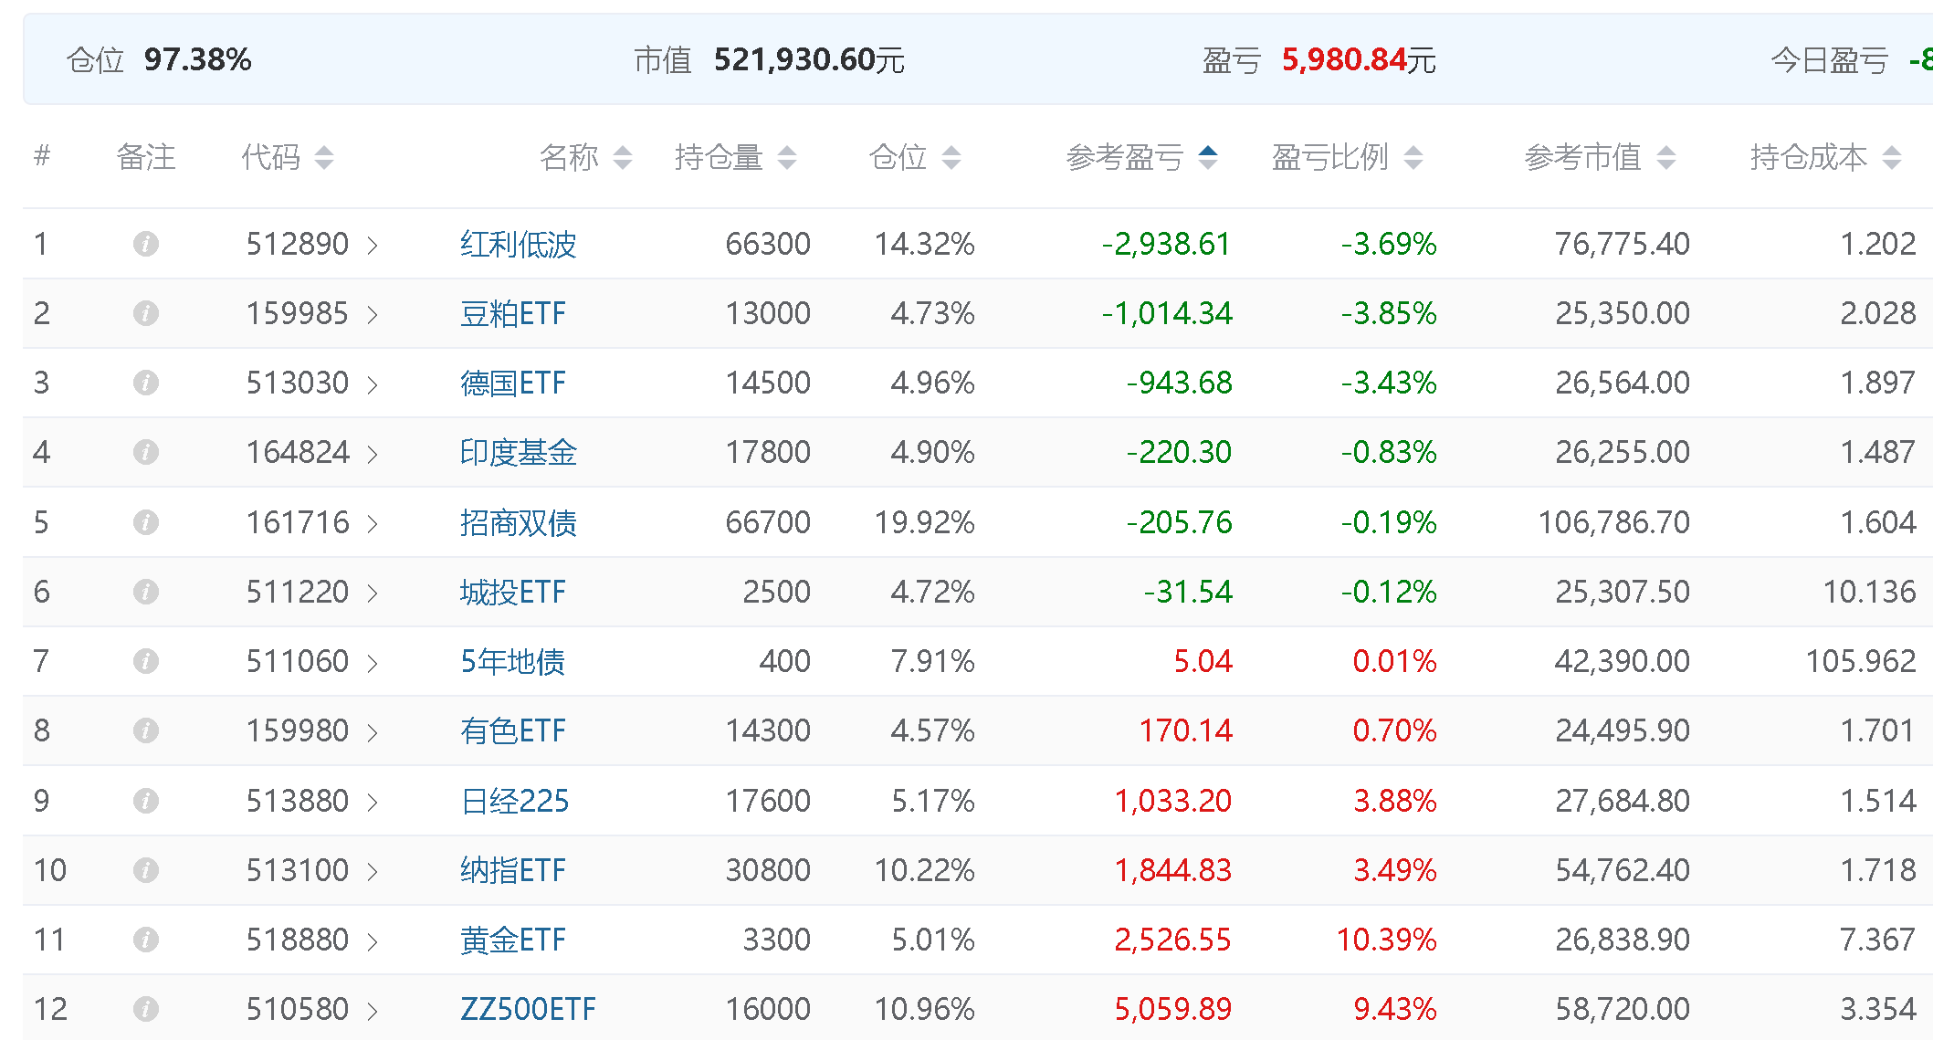Open the 日经225 fund link
The image size is (1933, 1040).
point(514,801)
